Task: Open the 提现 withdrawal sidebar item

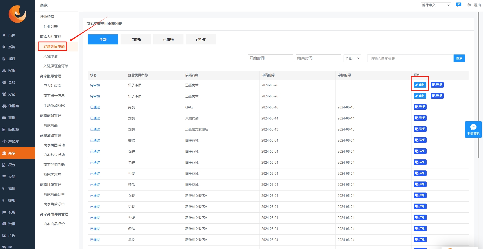Action: click(x=17, y=200)
